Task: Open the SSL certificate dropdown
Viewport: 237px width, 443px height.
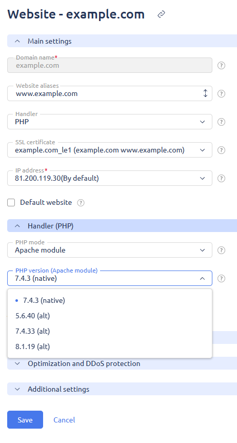Action: tap(110, 150)
